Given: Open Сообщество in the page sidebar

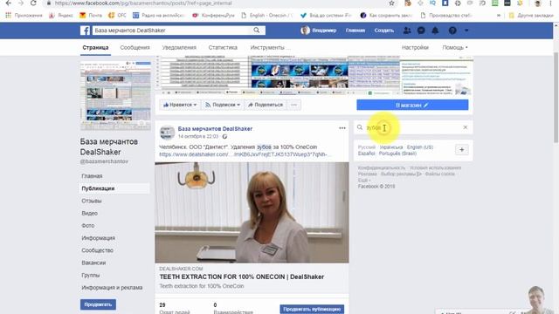Looking at the screenshot, I should (x=97, y=250).
